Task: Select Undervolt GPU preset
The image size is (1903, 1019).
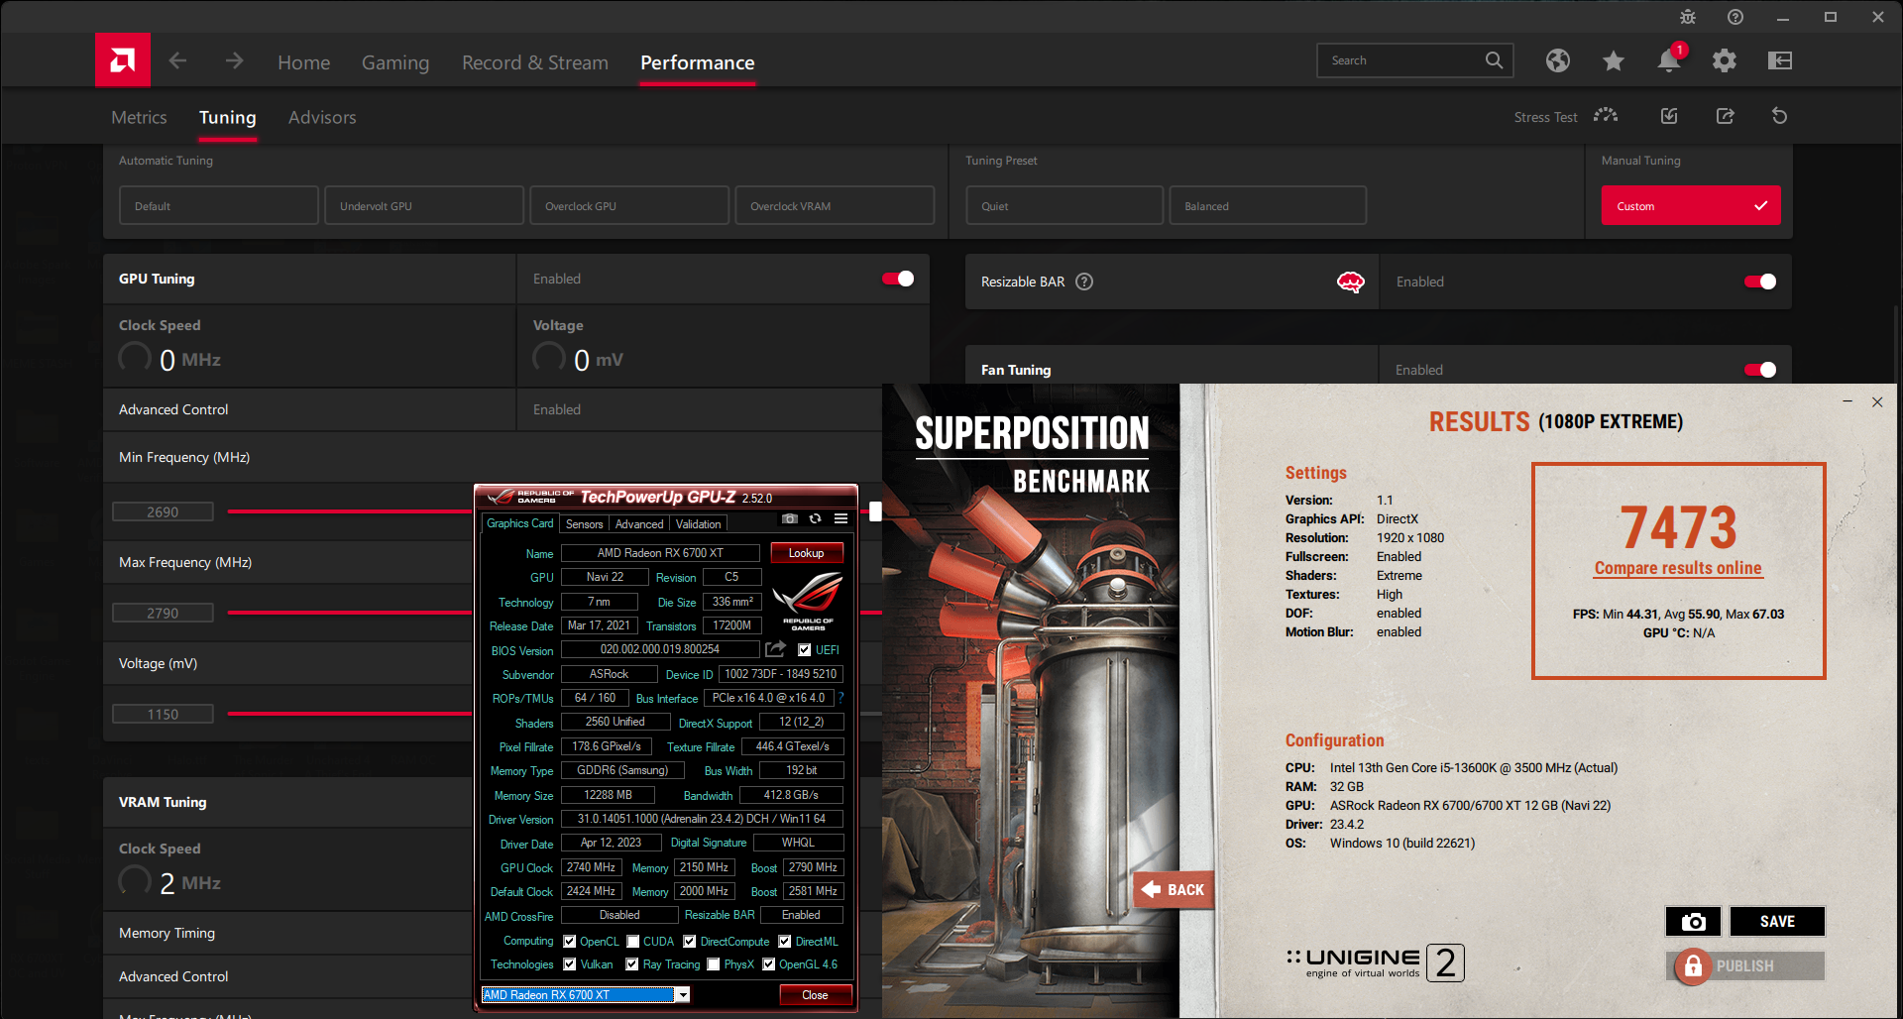Action: pyautogui.click(x=424, y=206)
